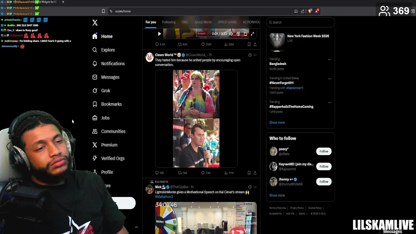The width and height of the screenshot is (416, 234).
Task: Switch to the Jynxzi World tab
Action: (x=203, y=22)
